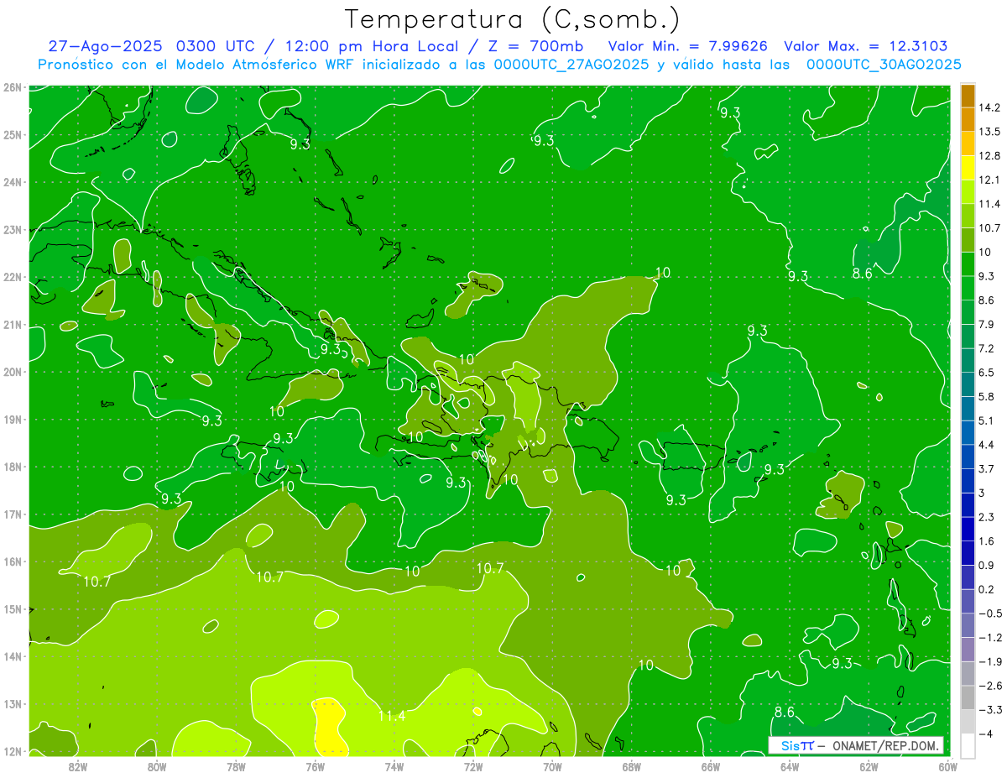Click the pressure level "Z = 700mb"
The image size is (1007, 778).
tap(536, 46)
